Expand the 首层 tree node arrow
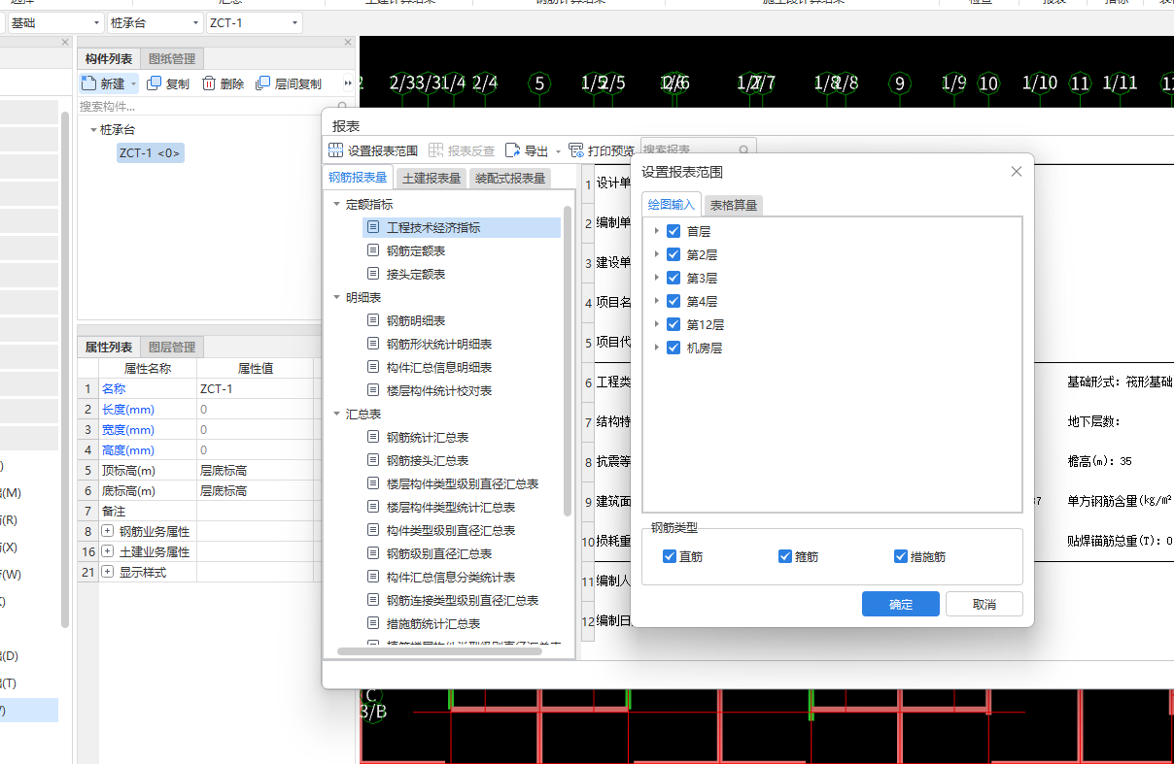This screenshot has width=1174, height=764. tap(657, 231)
